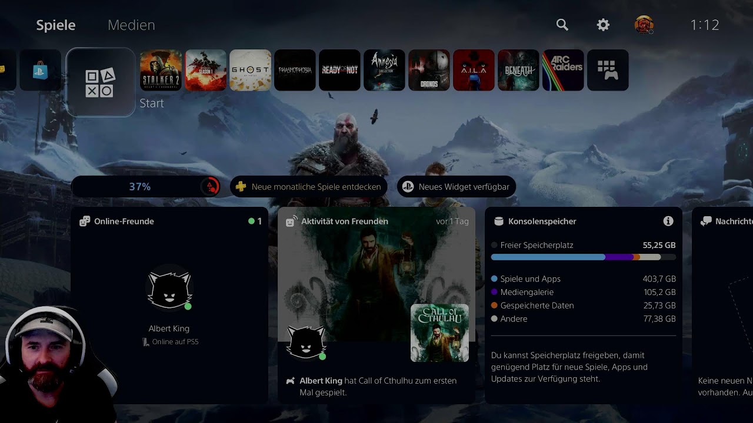Open the 37% download progress pill
The image size is (753, 423).
[x=146, y=187]
